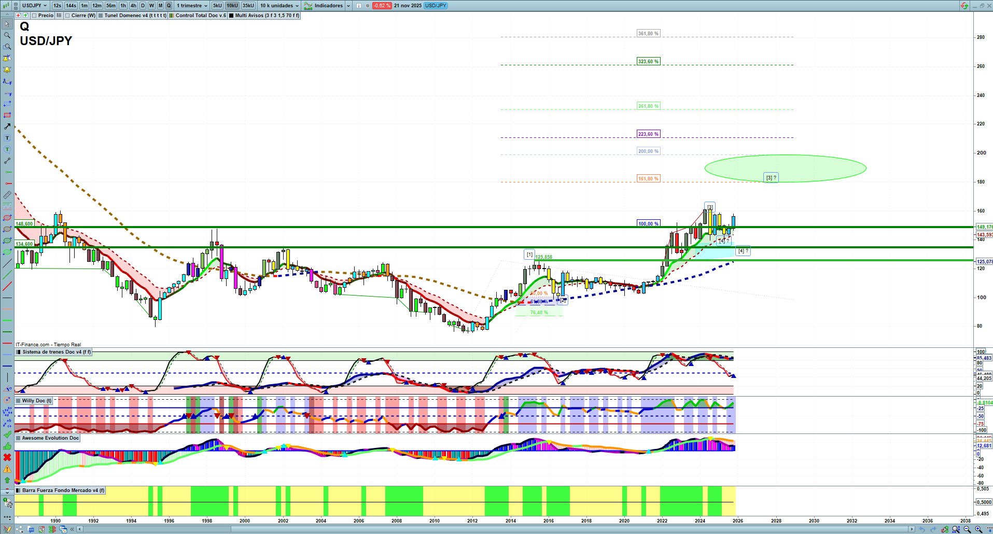Select the D daily timeframe
This screenshot has width=993, height=534.
point(143,6)
